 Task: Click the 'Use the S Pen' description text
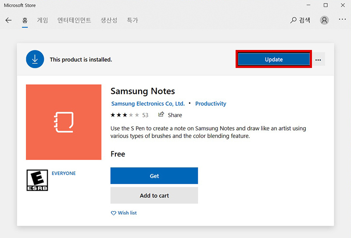(x=208, y=132)
